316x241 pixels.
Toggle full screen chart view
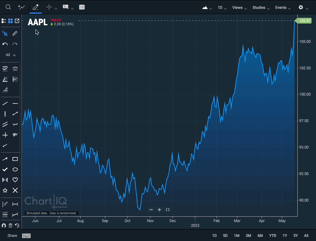point(168,210)
